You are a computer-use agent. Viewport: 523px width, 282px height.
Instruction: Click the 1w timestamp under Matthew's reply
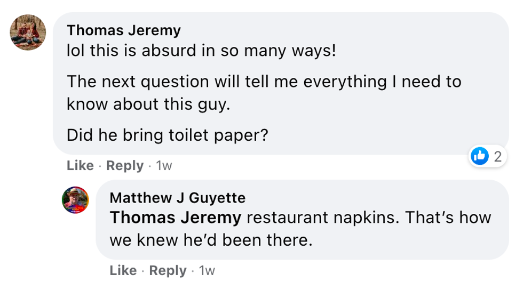pyautogui.click(x=207, y=271)
